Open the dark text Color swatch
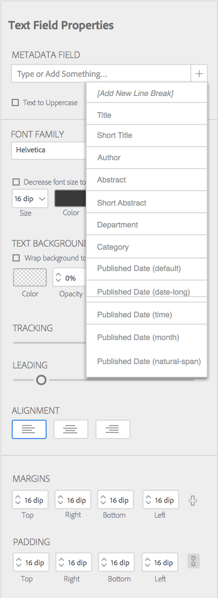Image resolution: width=218 pixels, height=598 pixels. click(70, 199)
